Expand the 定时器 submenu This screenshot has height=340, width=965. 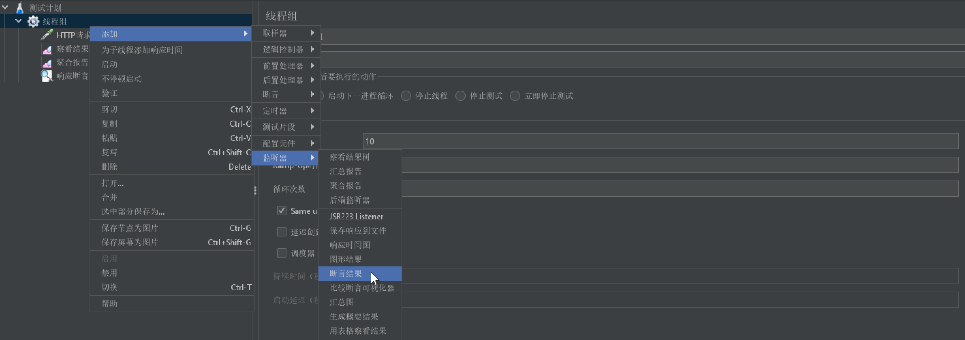286,111
